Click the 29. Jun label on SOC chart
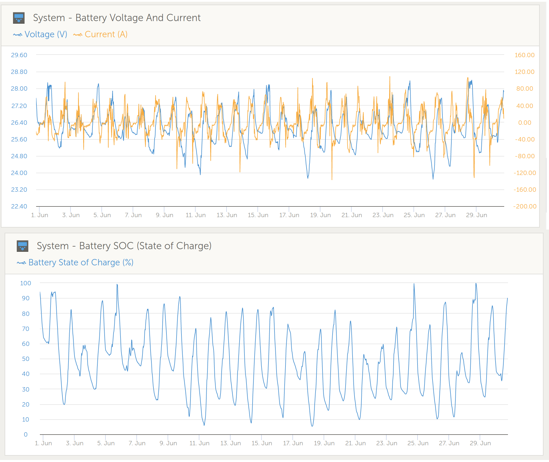The image size is (549, 462). (480, 443)
